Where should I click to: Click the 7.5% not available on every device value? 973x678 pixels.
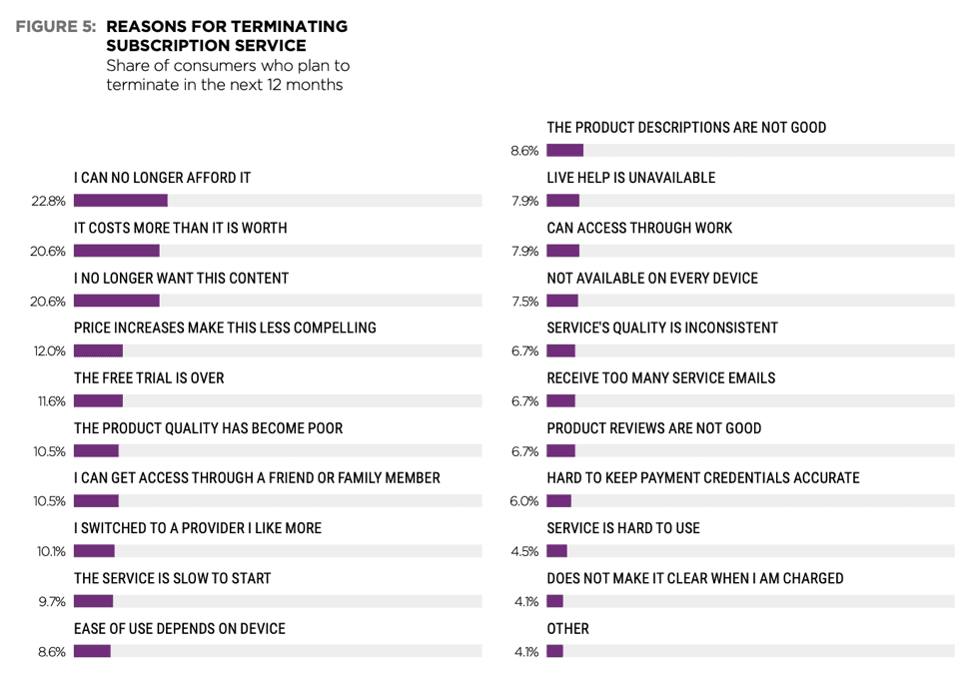[525, 302]
